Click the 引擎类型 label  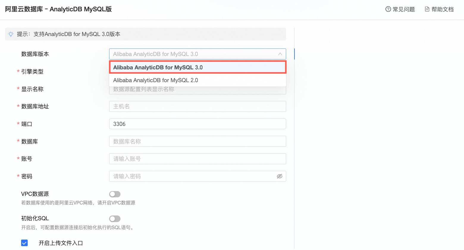click(x=32, y=71)
